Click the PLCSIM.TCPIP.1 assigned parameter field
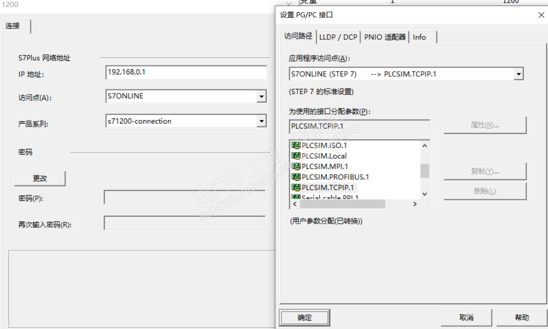Image resolution: width=548 pixels, height=329 pixels. click(360, 126)
